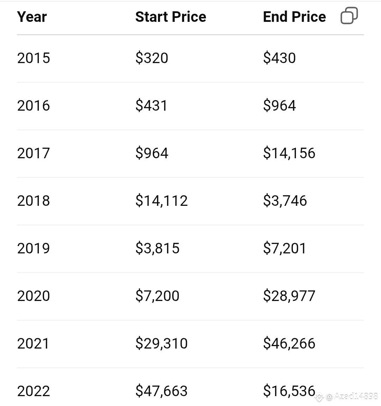381x406 pixels.
Task: Select the End Price column header
Action: (x=295, y=17)
